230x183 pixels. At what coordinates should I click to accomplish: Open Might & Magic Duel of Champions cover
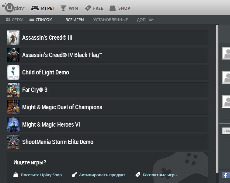13,107
